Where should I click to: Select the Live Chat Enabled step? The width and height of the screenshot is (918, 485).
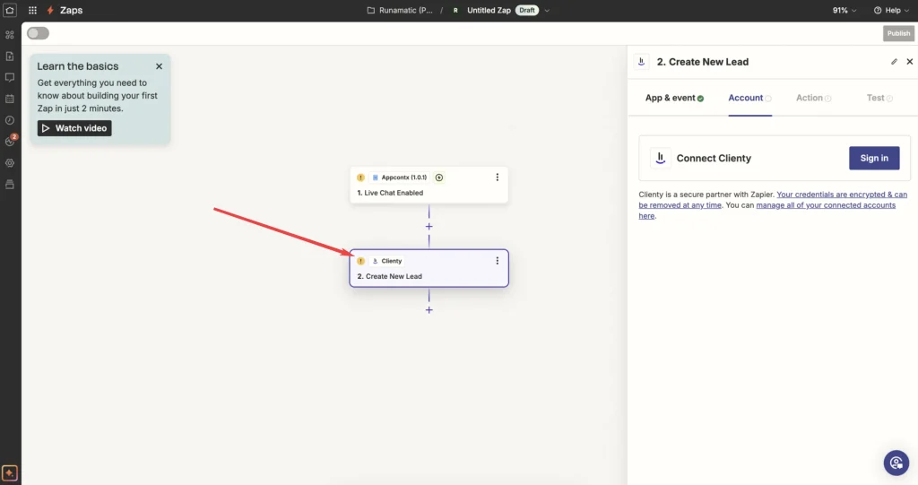[429, 185]
